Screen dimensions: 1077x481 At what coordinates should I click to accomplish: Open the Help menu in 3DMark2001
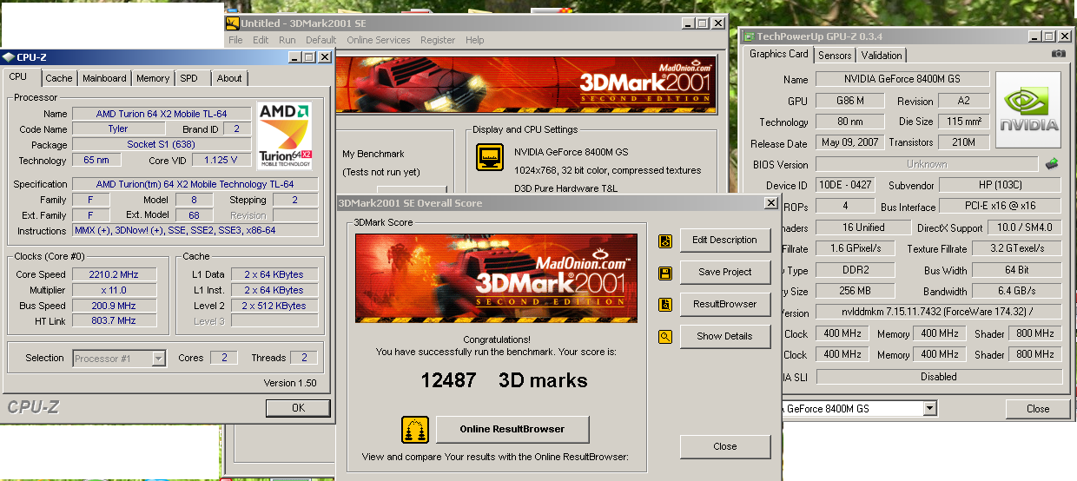tap(474, 40)
